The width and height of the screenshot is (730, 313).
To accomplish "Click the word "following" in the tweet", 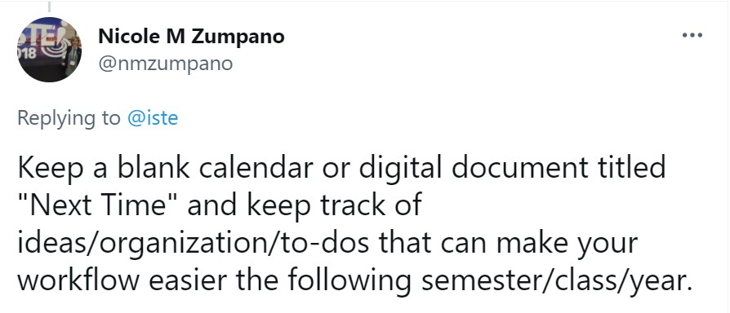I will point(349,281).
